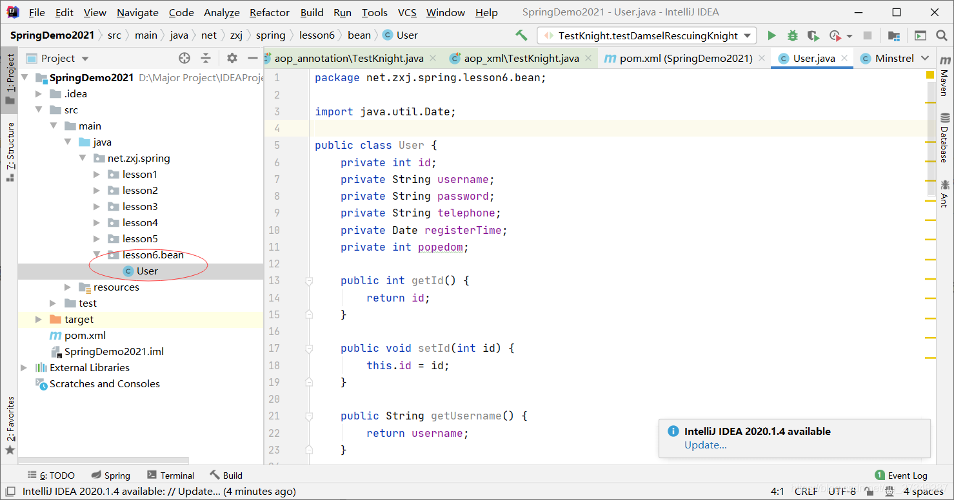954x500 pixels.
Task: Open the Event Log
Action: 901,476
